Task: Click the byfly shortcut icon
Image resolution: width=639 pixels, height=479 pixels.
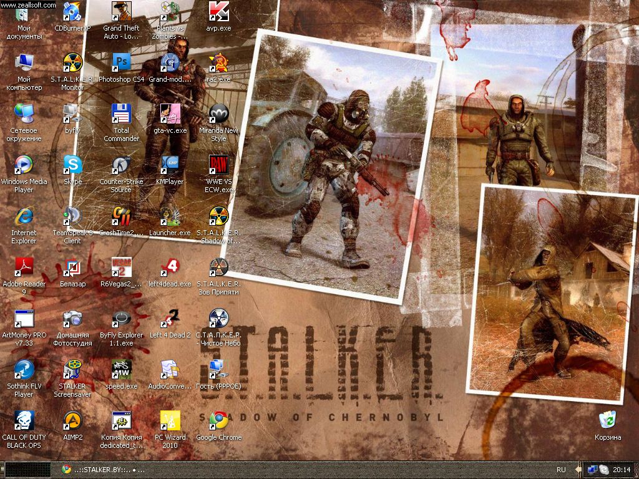Action: point(72,114)
